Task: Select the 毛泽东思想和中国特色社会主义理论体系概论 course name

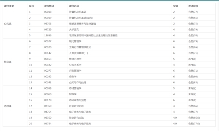Action: pos(93,36)
